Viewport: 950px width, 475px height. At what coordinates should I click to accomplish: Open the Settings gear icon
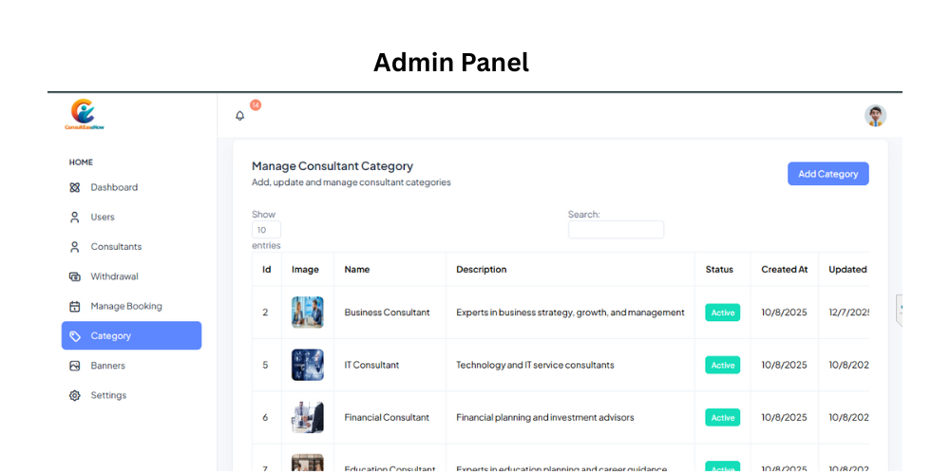pyautogui.click(x=74, y=395)
